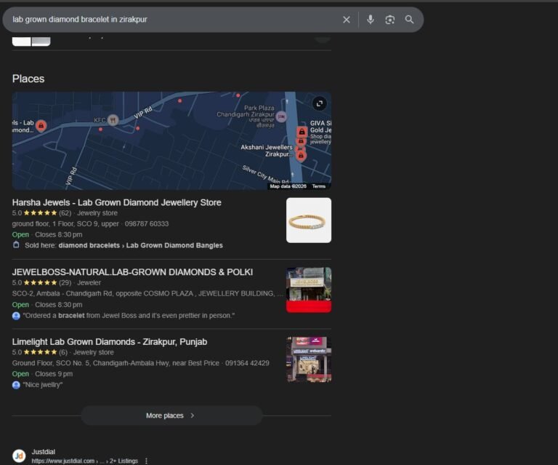Click JEWELBOSS address SCO-2 Ambala Chandigarh Rd
This screenshot has height=465, width=558.
(147, 293)
